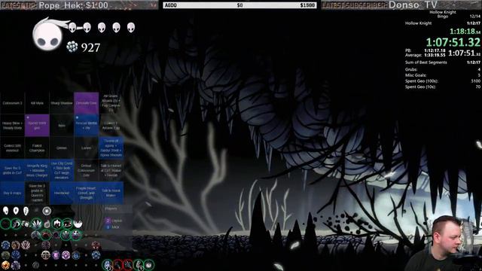Select the orange charm in the tracker

click(5, 265)
